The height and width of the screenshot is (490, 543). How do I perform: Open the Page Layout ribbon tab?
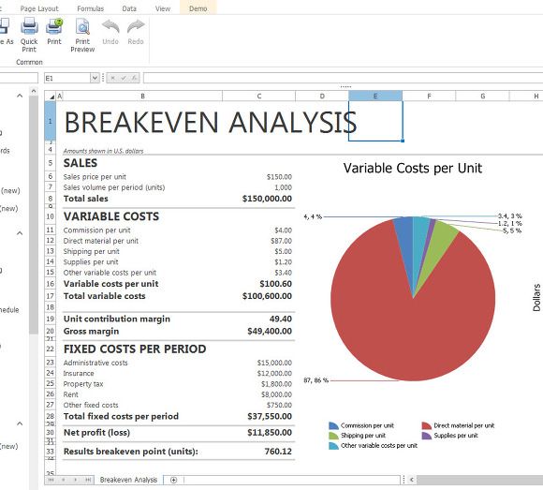[x=39, y=8]
